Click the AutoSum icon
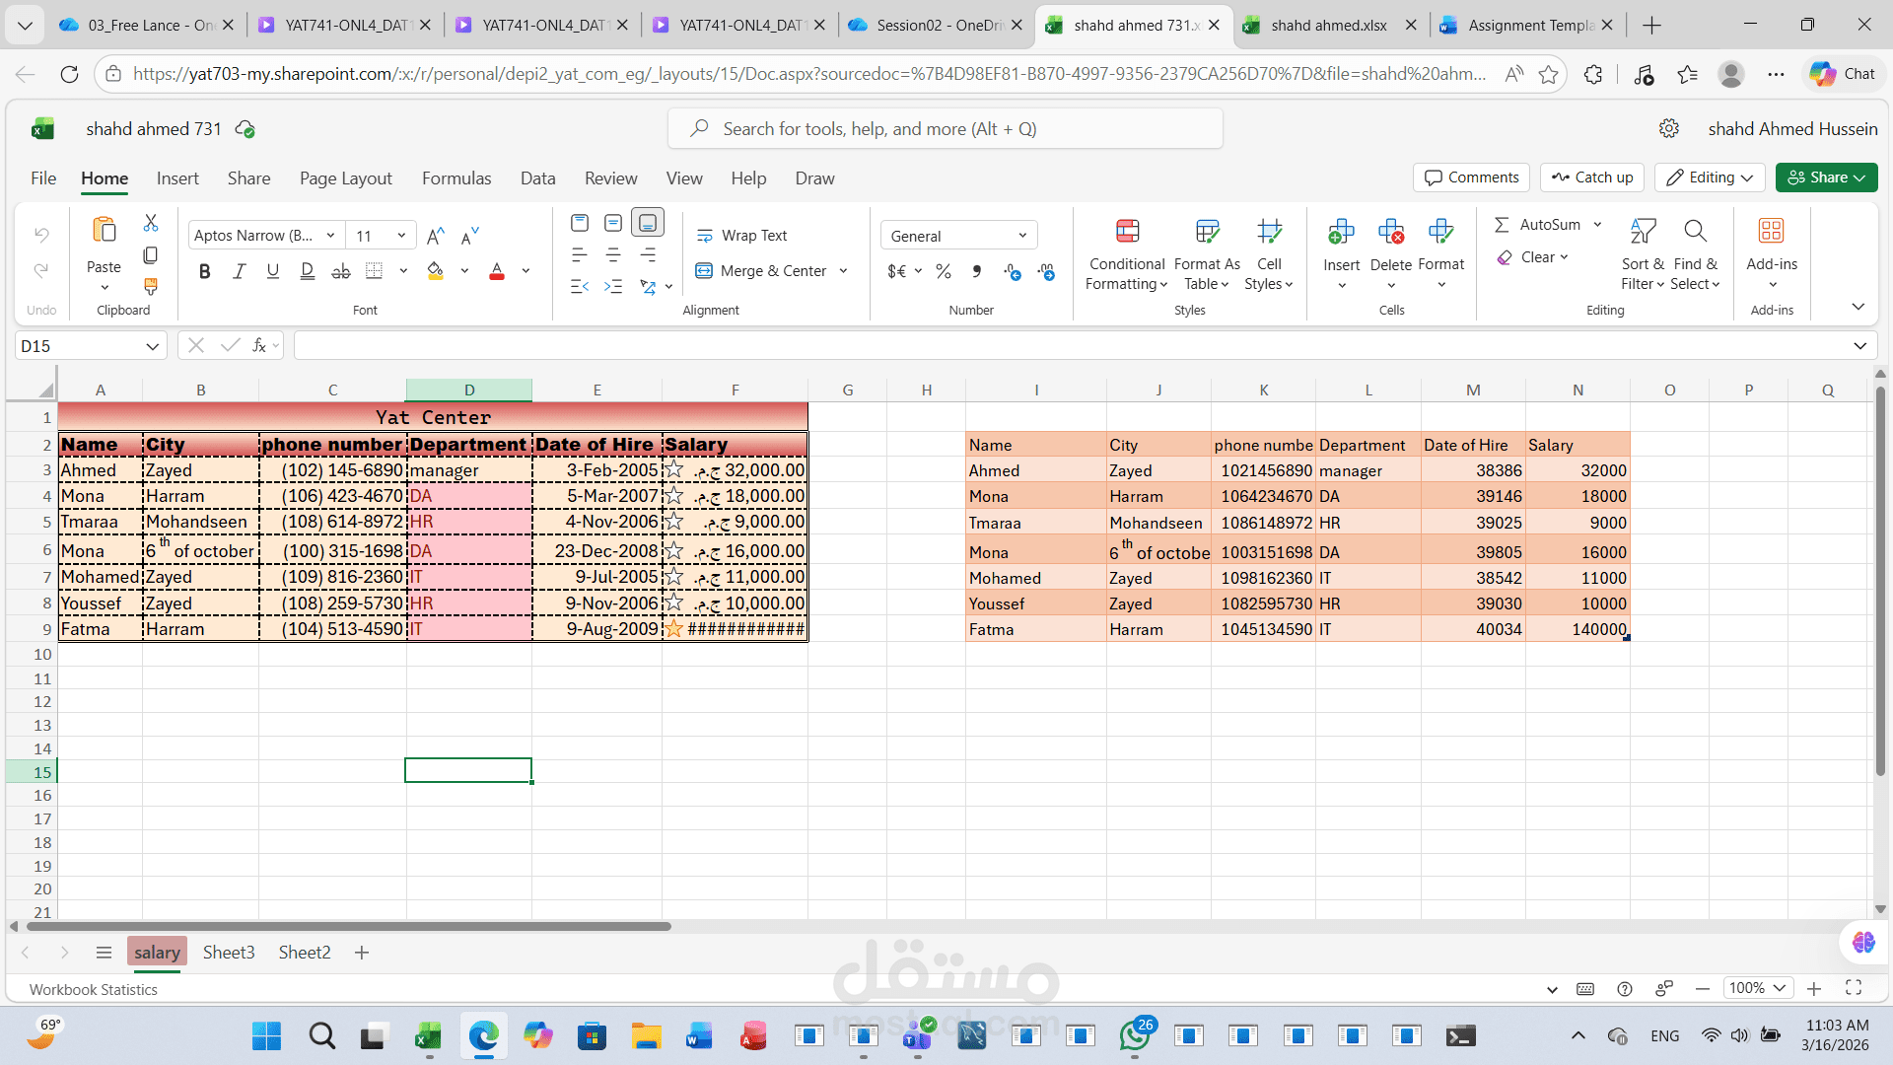This screenshot has width=1893, height=1065. pyautogui.click(x=1501, y=224)
